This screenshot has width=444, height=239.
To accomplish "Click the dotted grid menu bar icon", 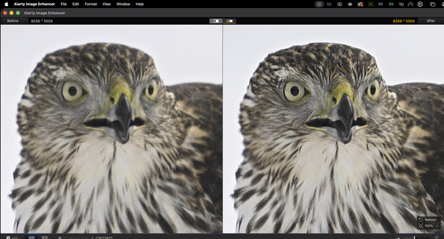I will (329, 4).
